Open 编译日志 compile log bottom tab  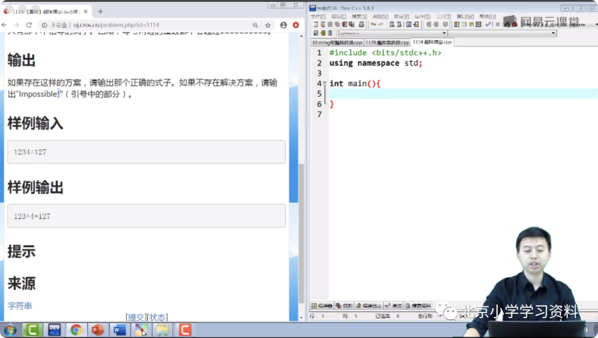pos(369,305)
